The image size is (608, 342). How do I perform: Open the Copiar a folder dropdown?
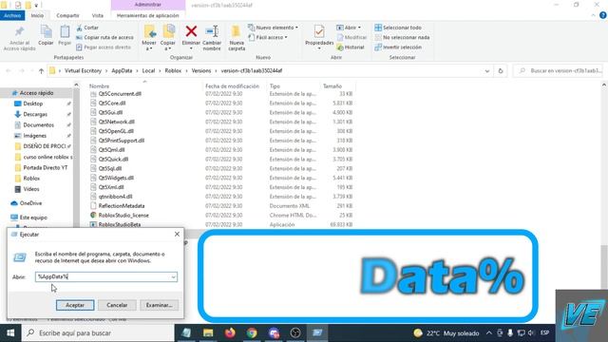tap(168, 38)
